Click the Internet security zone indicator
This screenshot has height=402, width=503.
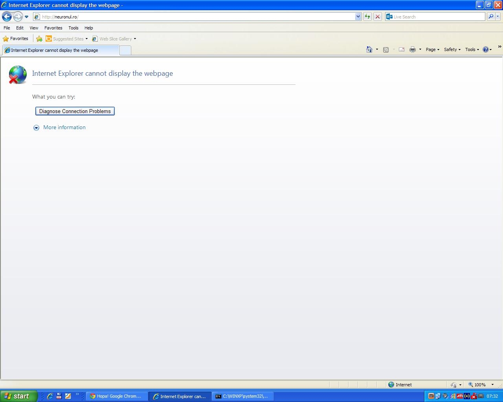[400, 385]
